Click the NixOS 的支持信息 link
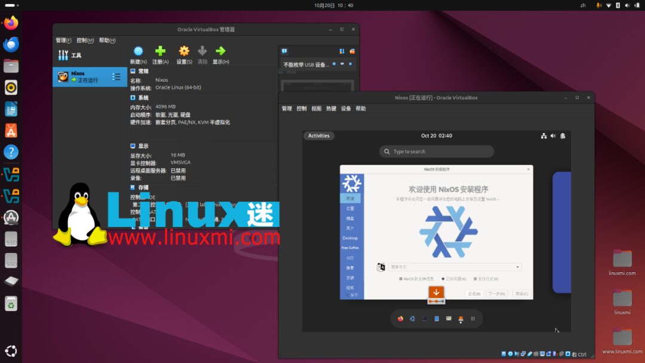This screenshot has height=363, width=645. coord(416,279)
